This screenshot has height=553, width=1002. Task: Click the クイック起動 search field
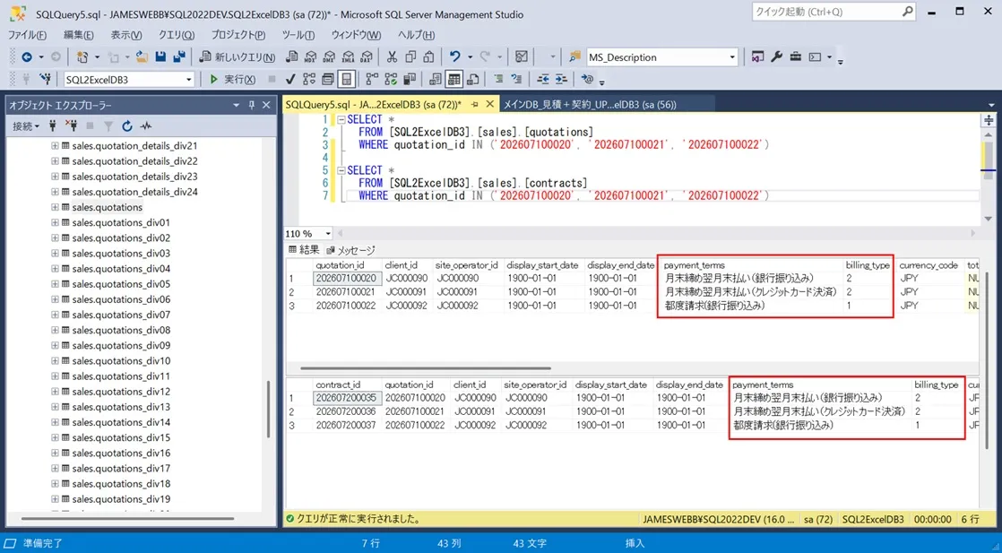pos(834,13)
